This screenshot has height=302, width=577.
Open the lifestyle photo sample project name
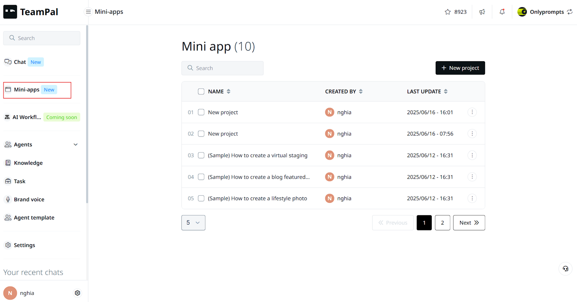[257, 198]
